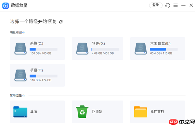Click the 软件(D:) drive name label

point(98,44)
